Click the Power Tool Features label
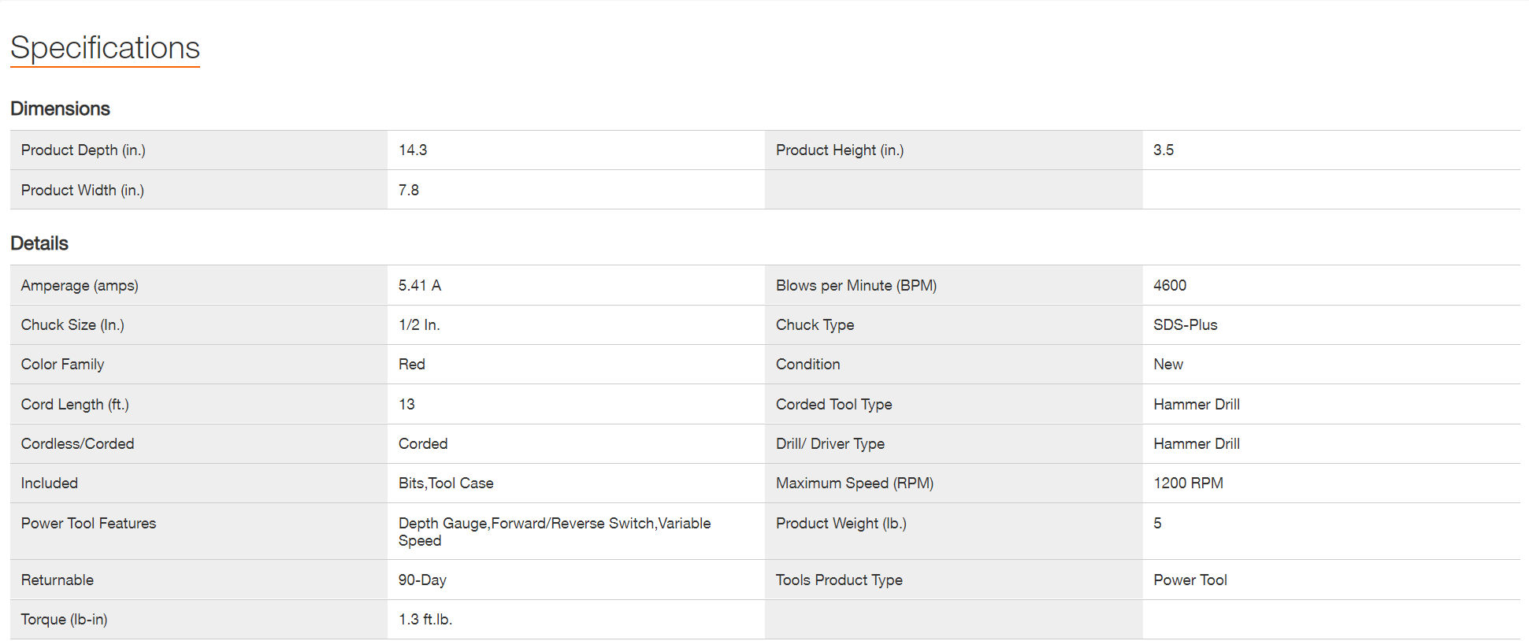Screen dimensions: 1529x641 pyautogui.click(x=88, y=523)
